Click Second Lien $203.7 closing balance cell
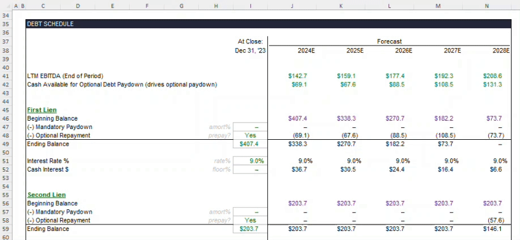Screen dimensions: 520x240 coord(250,229)
